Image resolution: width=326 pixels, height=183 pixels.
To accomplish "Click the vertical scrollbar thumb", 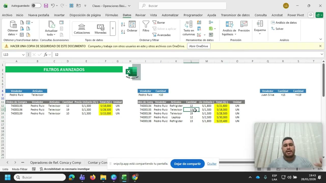I will (x=323, y=80).
